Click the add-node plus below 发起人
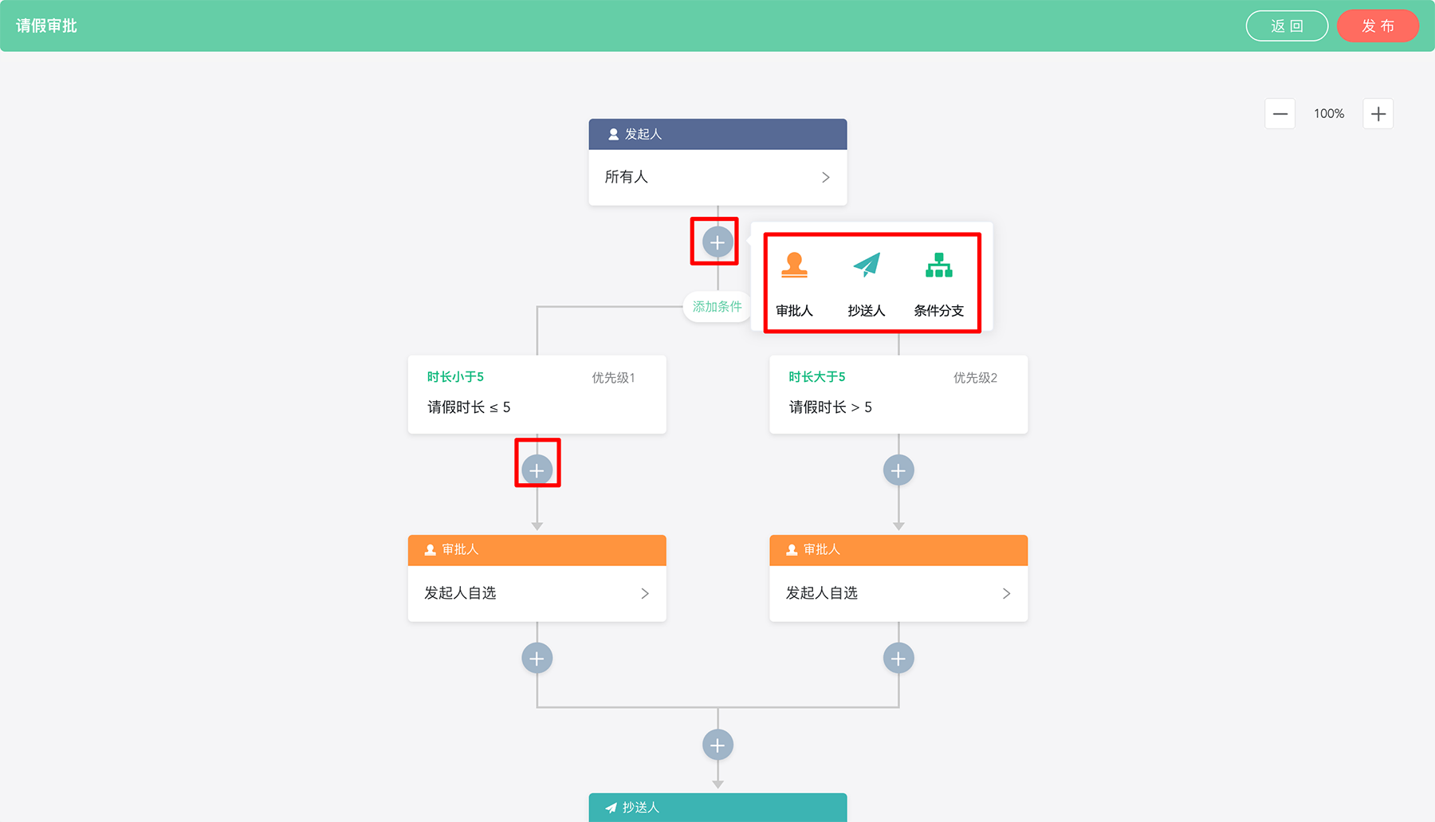Image resolution: width=1435 pixels, height=822 pixels. tap(717, 242)
